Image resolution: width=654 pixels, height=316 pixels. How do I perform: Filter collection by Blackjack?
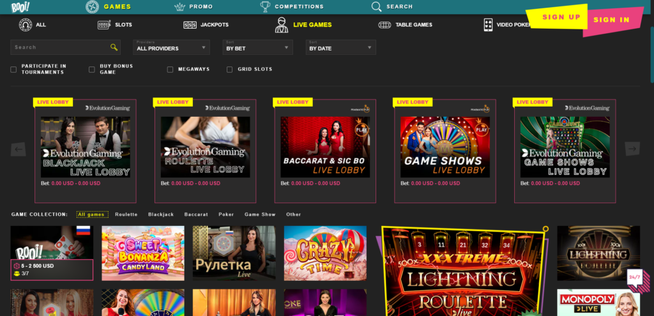pyautogui.click(x=161, y=214)
